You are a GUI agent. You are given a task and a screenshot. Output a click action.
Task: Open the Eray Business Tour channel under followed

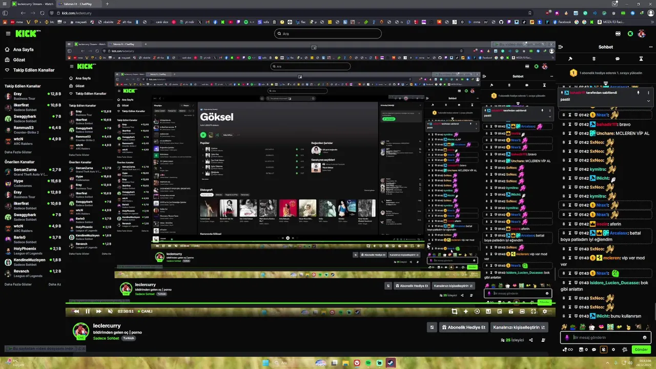tap(33, 96)
